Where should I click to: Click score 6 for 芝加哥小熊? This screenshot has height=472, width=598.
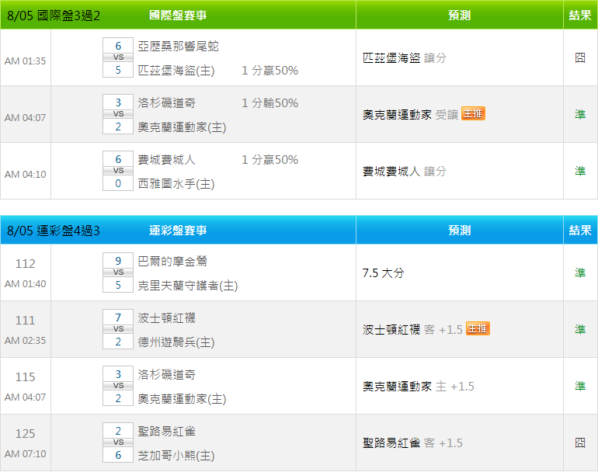click(118, 455)
